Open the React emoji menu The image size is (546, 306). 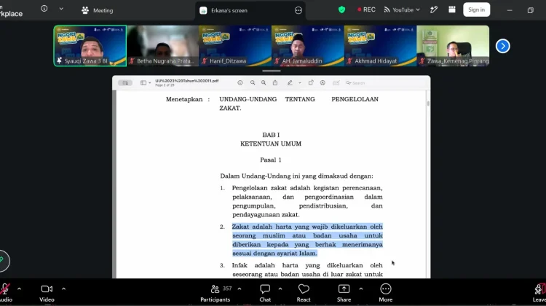point(304,293)
